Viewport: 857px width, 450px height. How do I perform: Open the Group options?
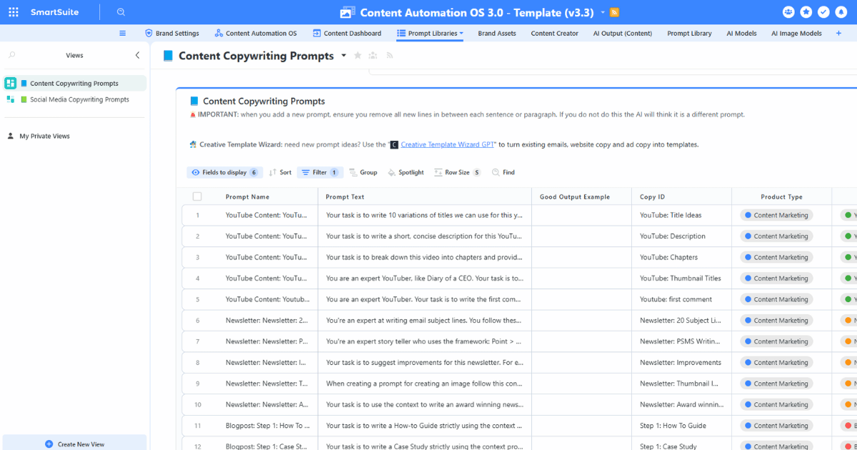(x=364, y=172)
